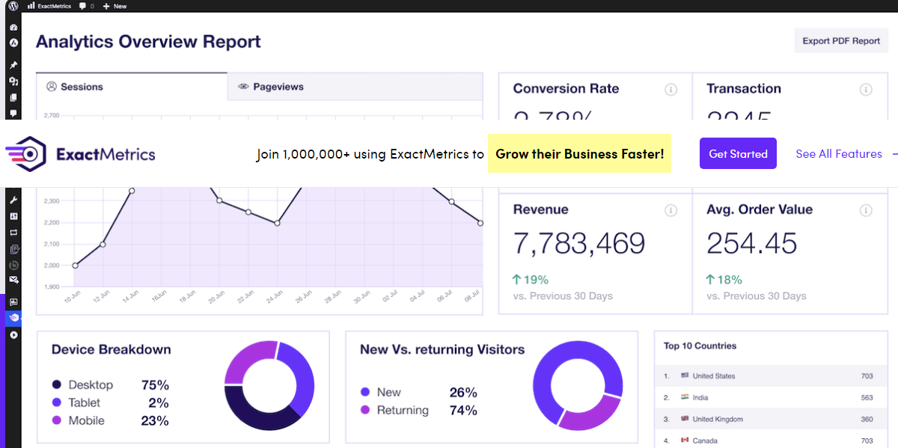Open the Settings sliders icon in the sidebar

coord(13,216)
